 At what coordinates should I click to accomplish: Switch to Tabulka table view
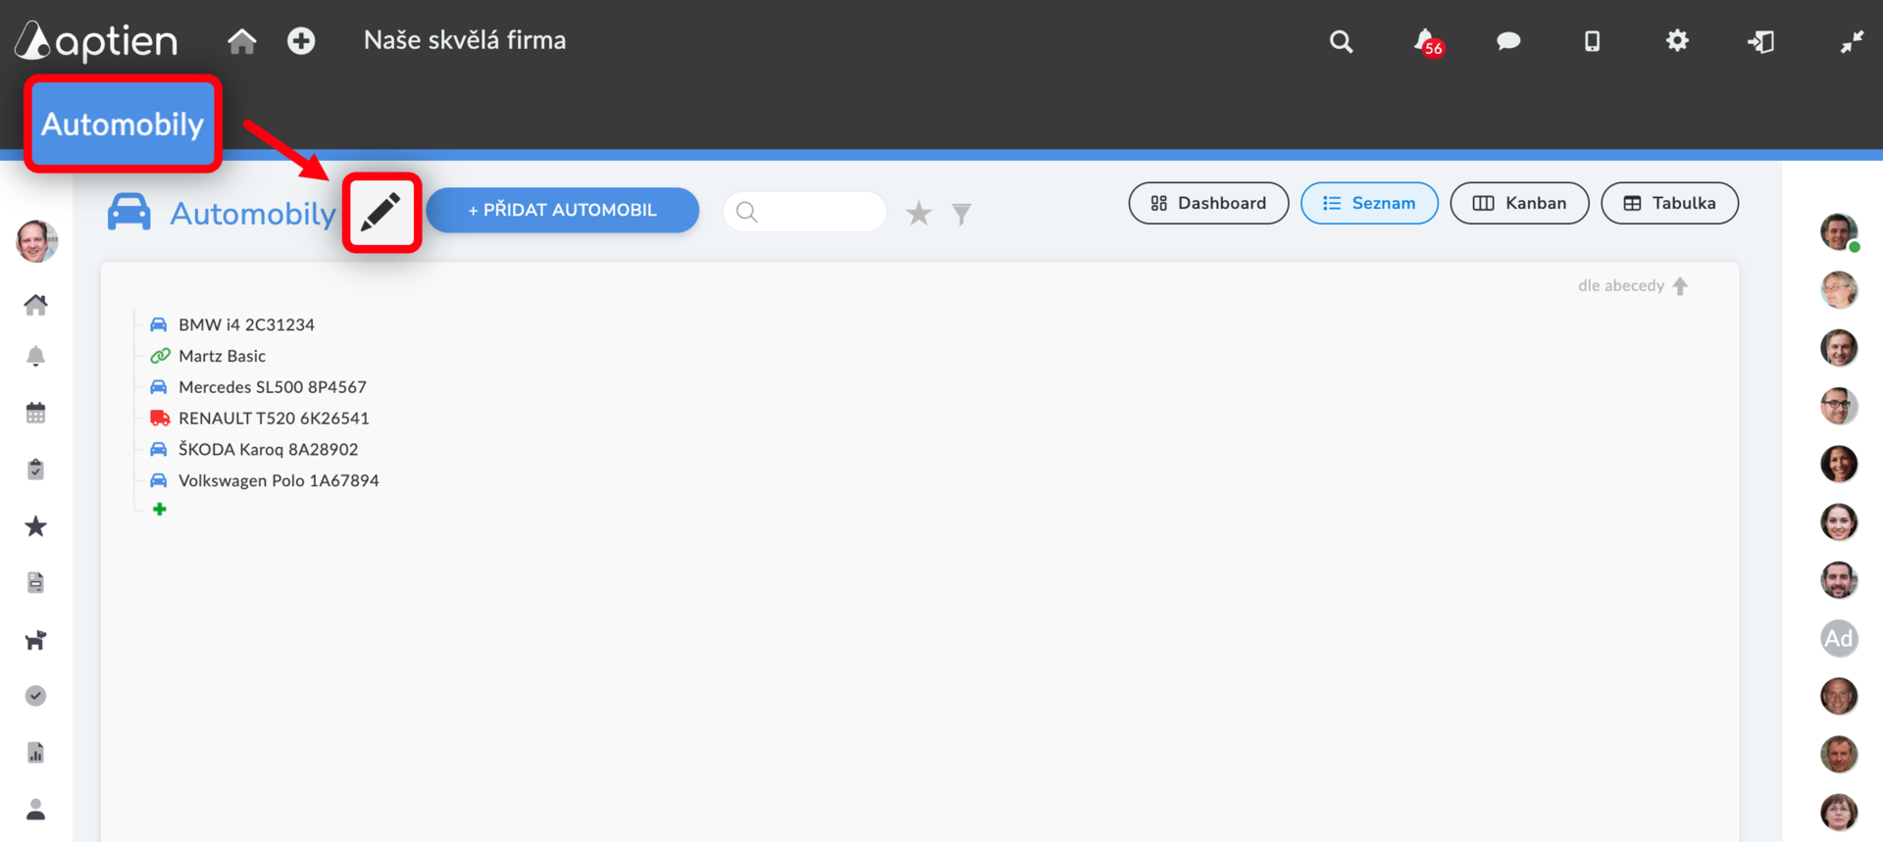click(x=1669, y=203)
